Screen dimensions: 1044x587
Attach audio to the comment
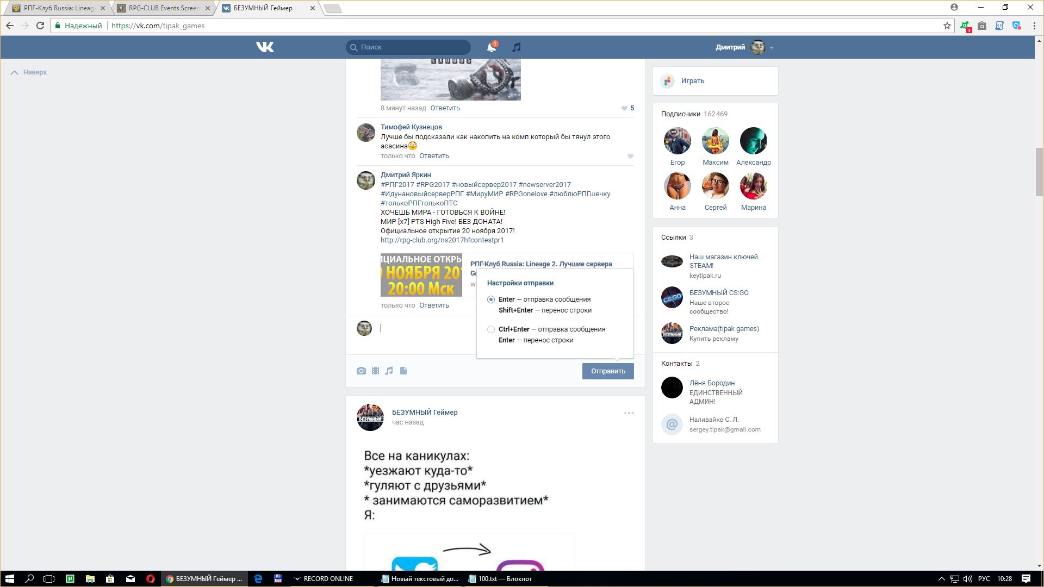(x=389, y=371)
